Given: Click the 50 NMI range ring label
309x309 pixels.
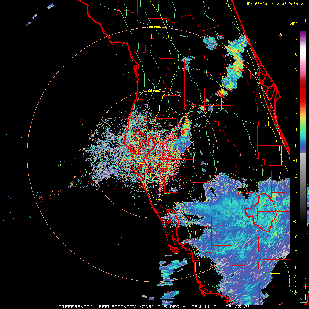Looking at the screenshot, I should (x=154, y=91).
